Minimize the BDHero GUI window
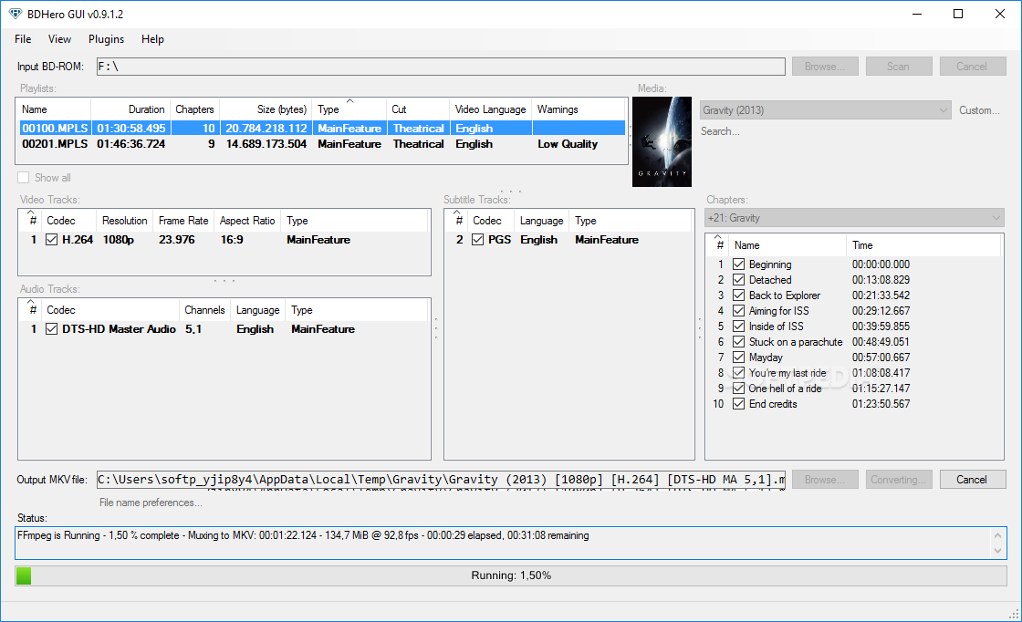The width and height of the screenshot is (1022, 622). coord(917,14)
